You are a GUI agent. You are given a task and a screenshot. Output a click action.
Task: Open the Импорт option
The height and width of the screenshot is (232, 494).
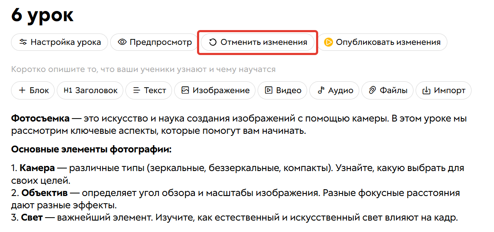(444, 91)
